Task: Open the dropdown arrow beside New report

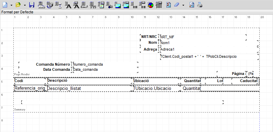Action: click(12, 5)
